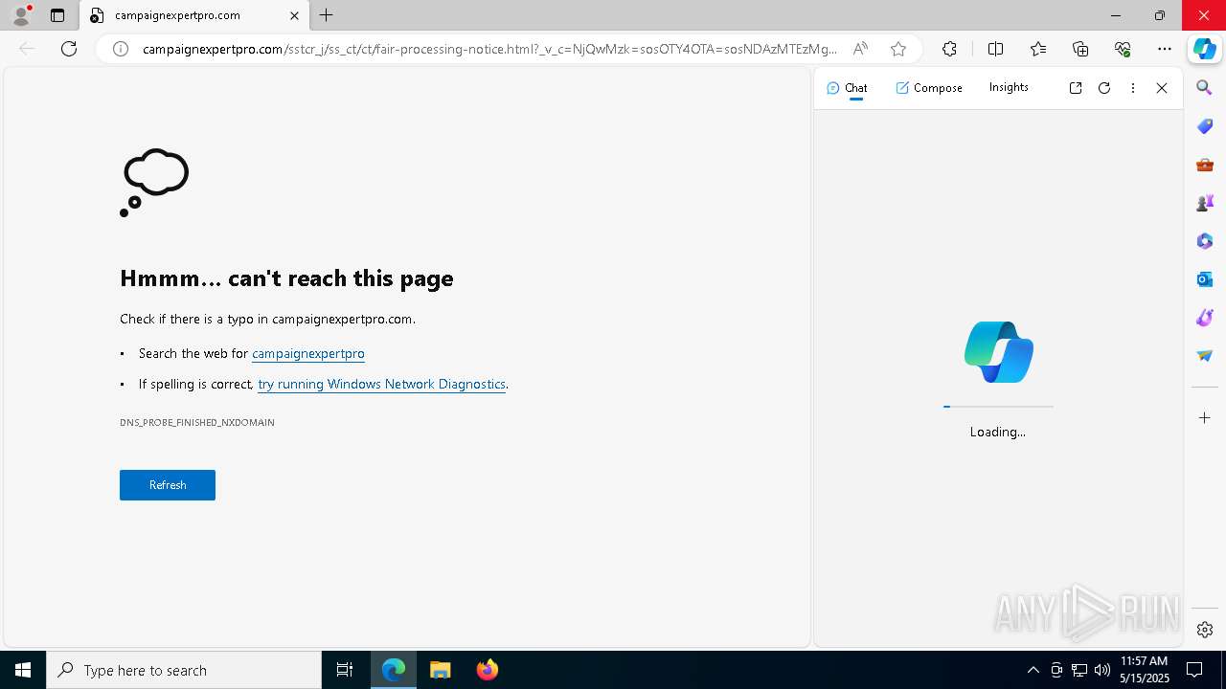Open the Collections icon
Viewport: 1226px width, 689px height.
point(1080,49)
